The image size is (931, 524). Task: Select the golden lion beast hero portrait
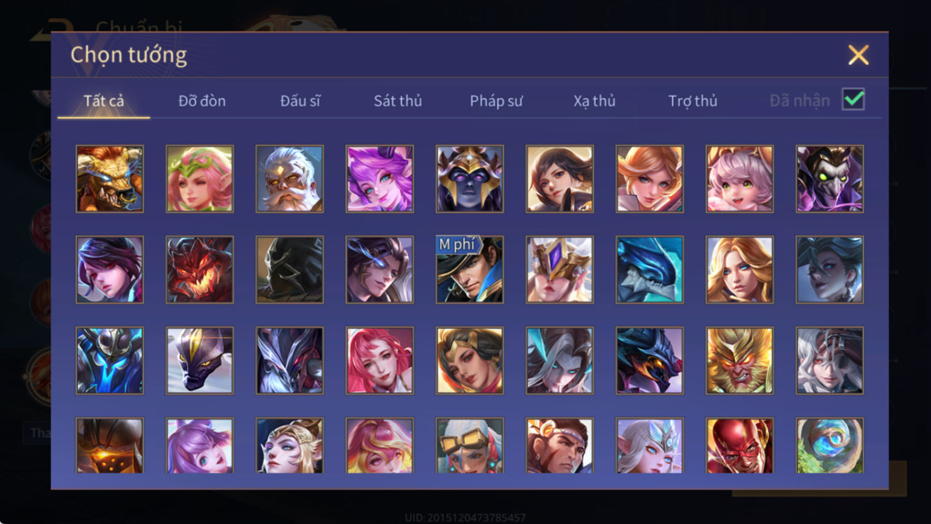pyautogui.click(x=109, y=179)
